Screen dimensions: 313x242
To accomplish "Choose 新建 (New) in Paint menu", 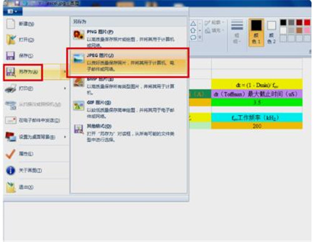I will (36, 24).
